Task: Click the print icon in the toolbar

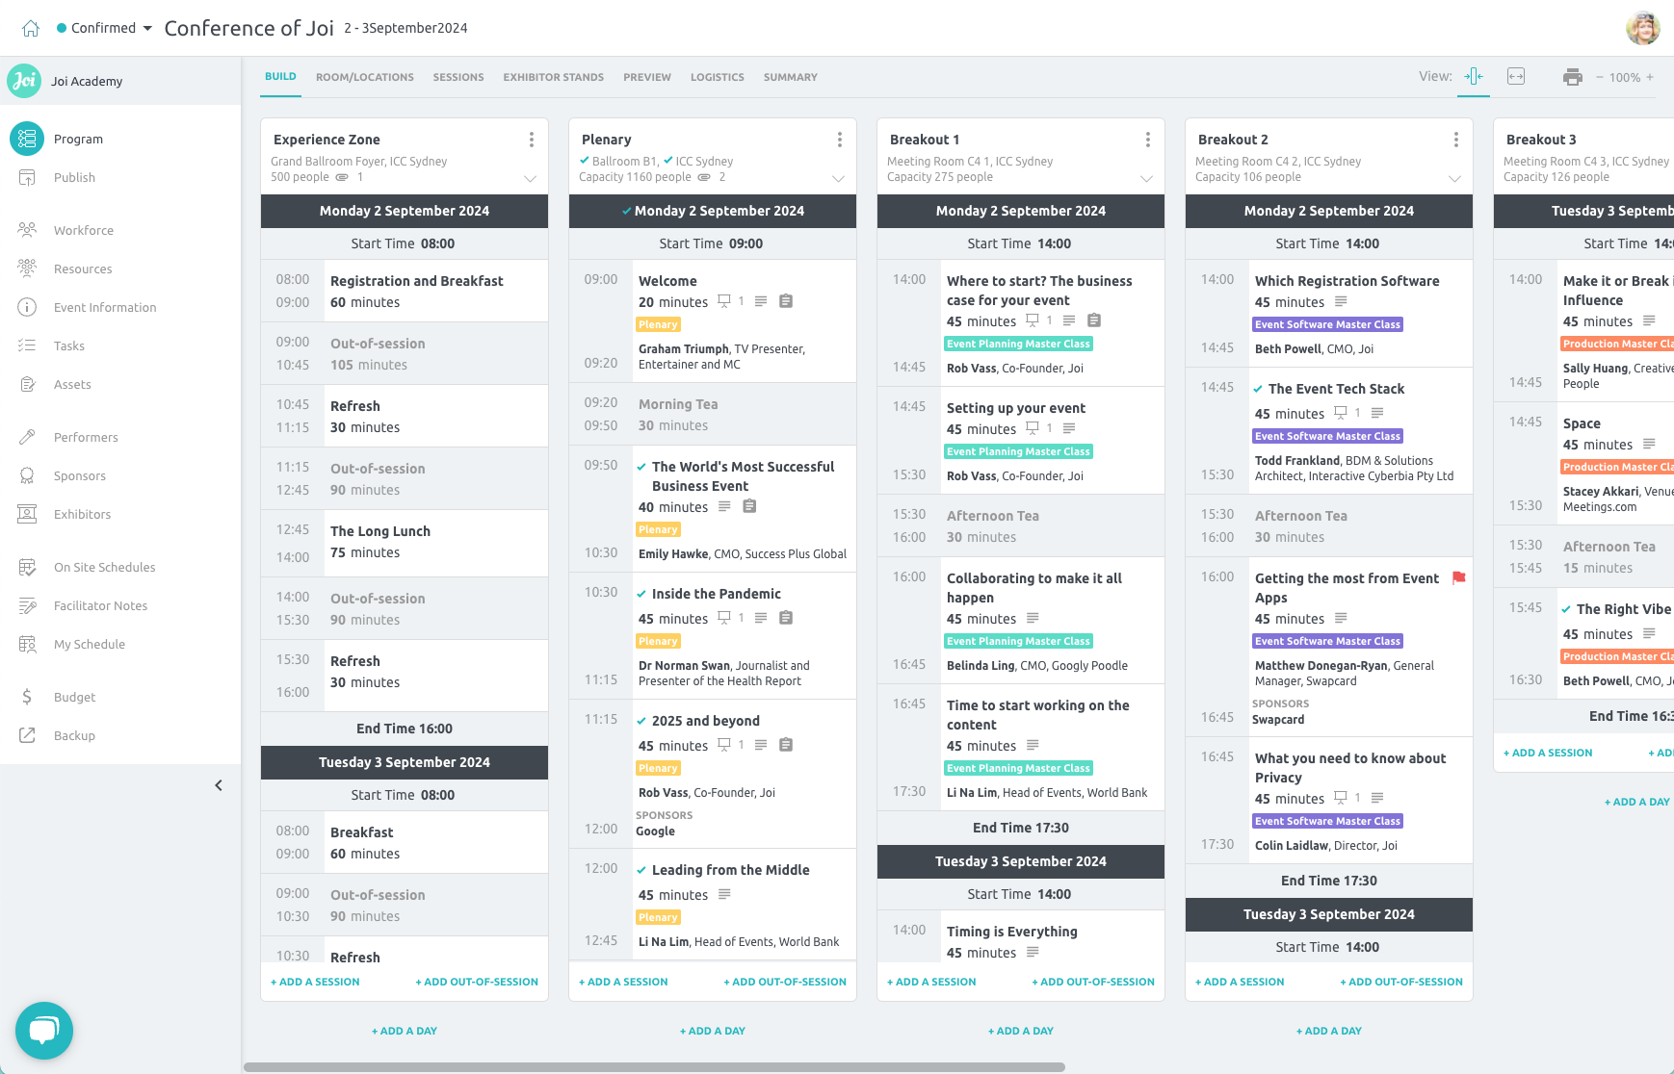Action: pos(1573,76)
